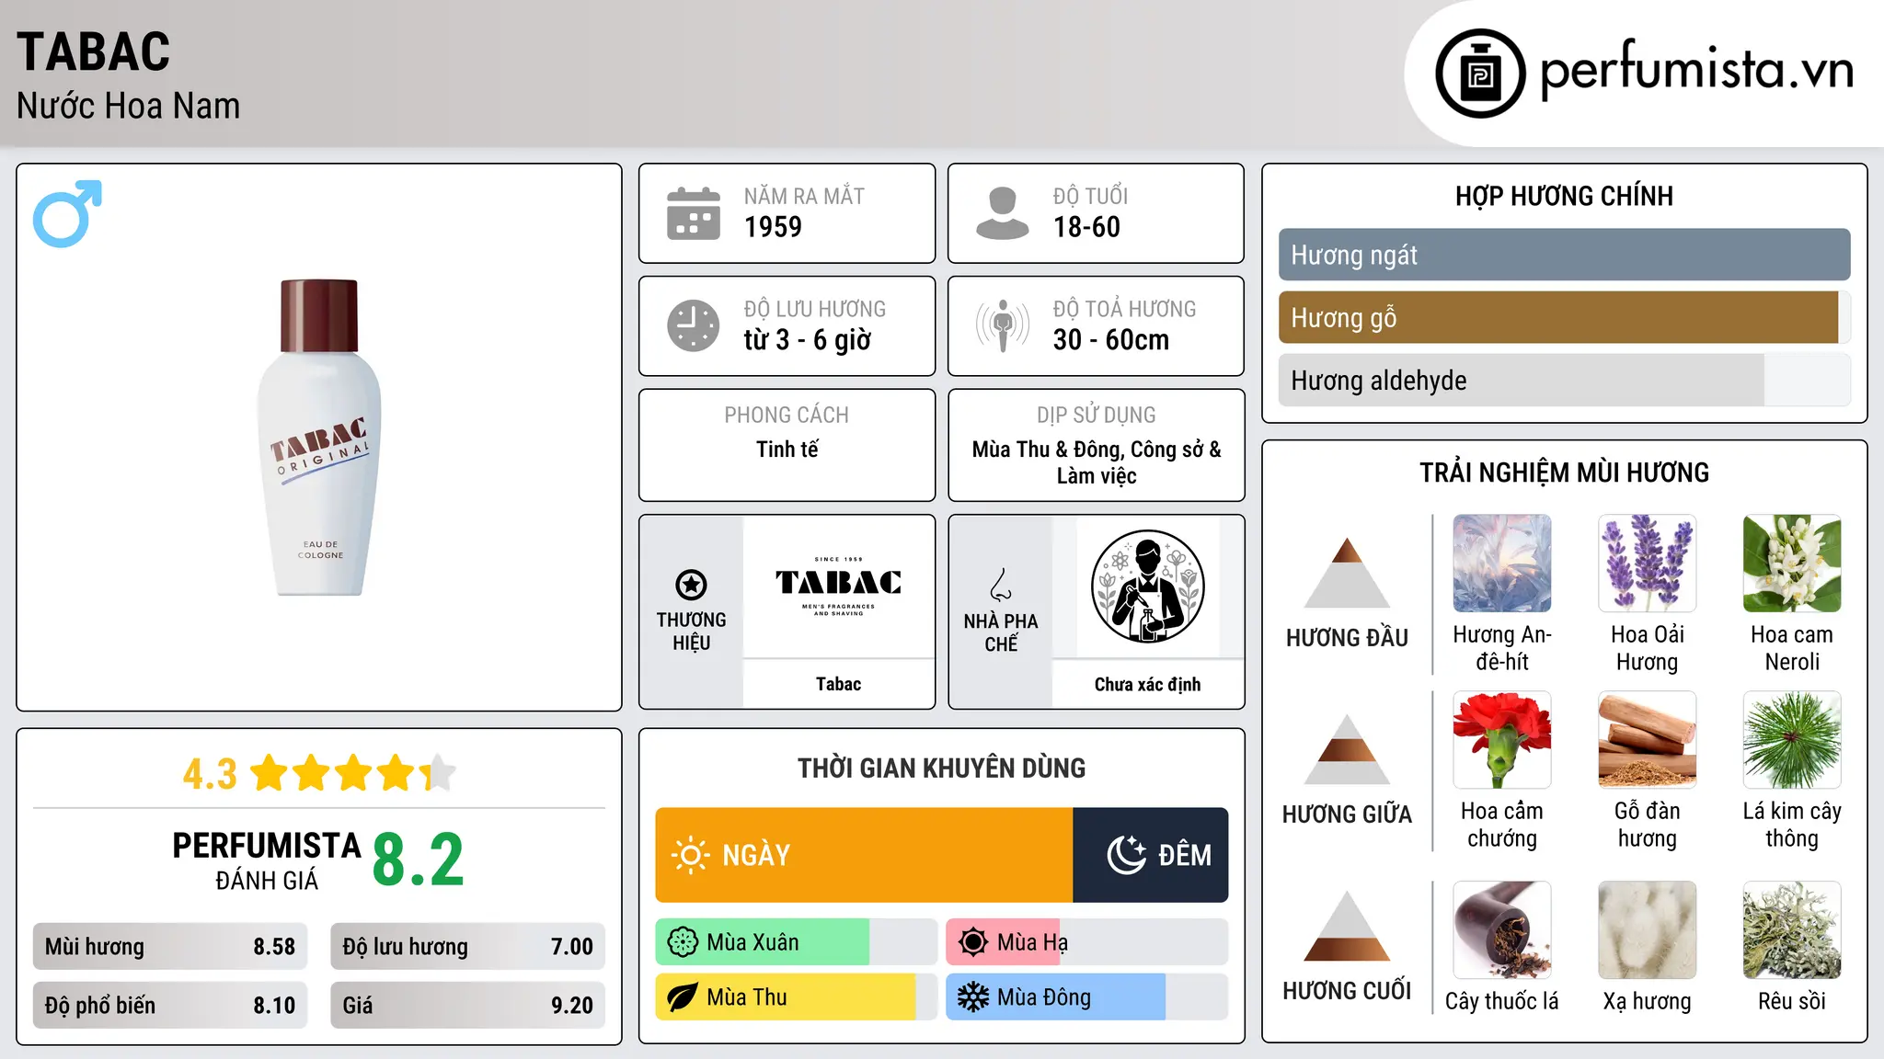
Task: Click the Mùi hương 8.58 score row
Action: coord(170,946)
